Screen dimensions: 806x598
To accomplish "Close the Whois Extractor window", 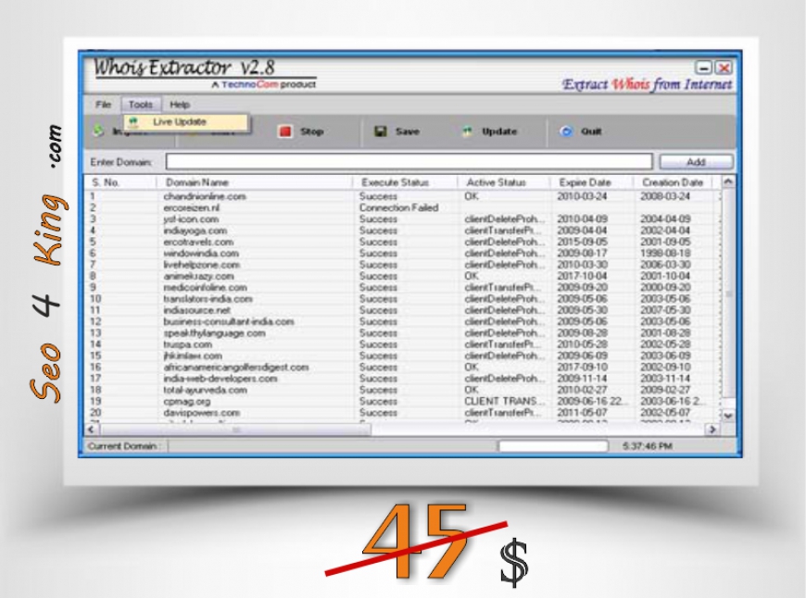I will tap(724, 68).
